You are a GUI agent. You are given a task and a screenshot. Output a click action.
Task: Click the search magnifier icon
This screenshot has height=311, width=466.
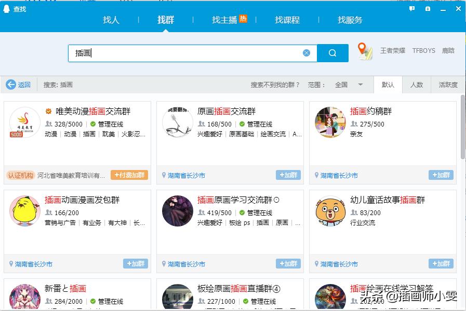[332, 52]
